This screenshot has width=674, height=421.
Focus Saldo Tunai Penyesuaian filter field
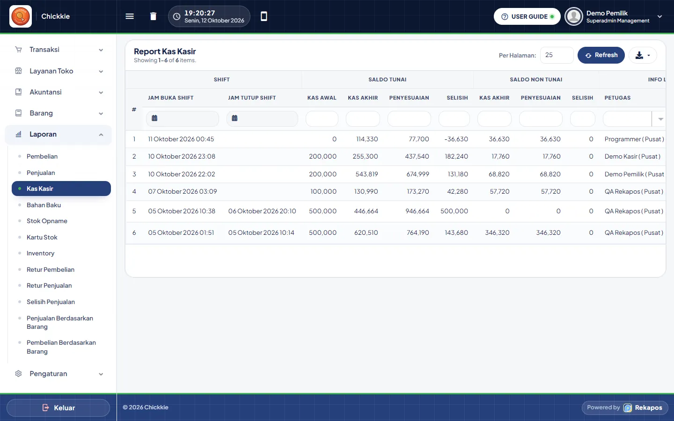click(409, 119)
